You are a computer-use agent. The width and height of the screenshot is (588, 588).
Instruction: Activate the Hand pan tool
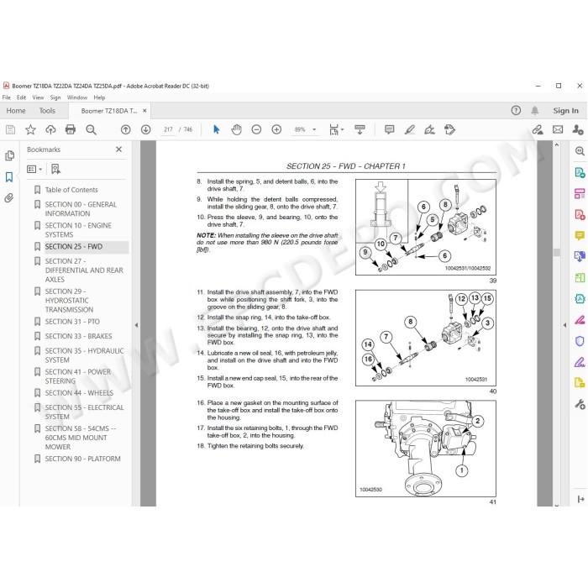pyautogui.click(x=236, y=129)
